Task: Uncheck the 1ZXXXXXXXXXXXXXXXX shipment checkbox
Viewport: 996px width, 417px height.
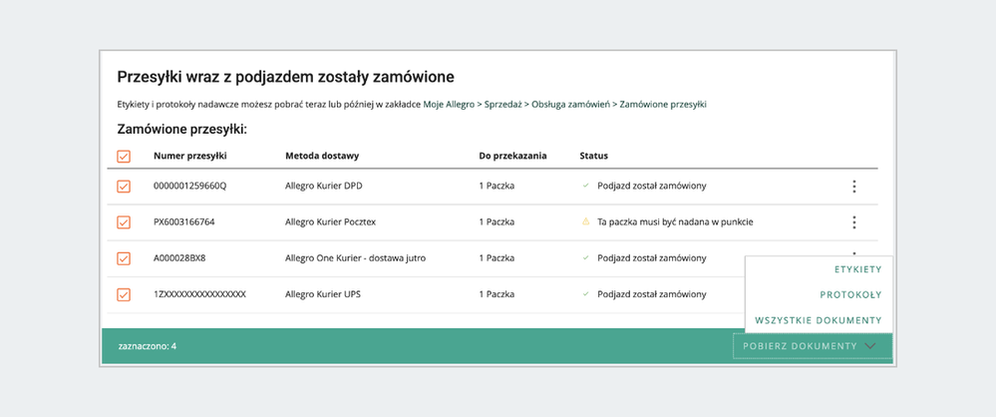Action: point(124,294)
